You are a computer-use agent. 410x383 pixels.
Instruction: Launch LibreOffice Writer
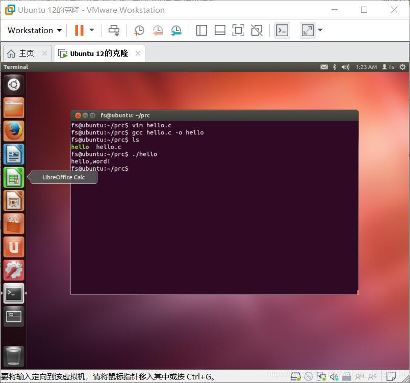14,154
